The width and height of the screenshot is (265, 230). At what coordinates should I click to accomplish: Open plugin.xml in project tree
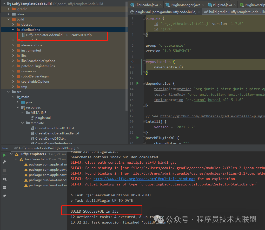43,118
